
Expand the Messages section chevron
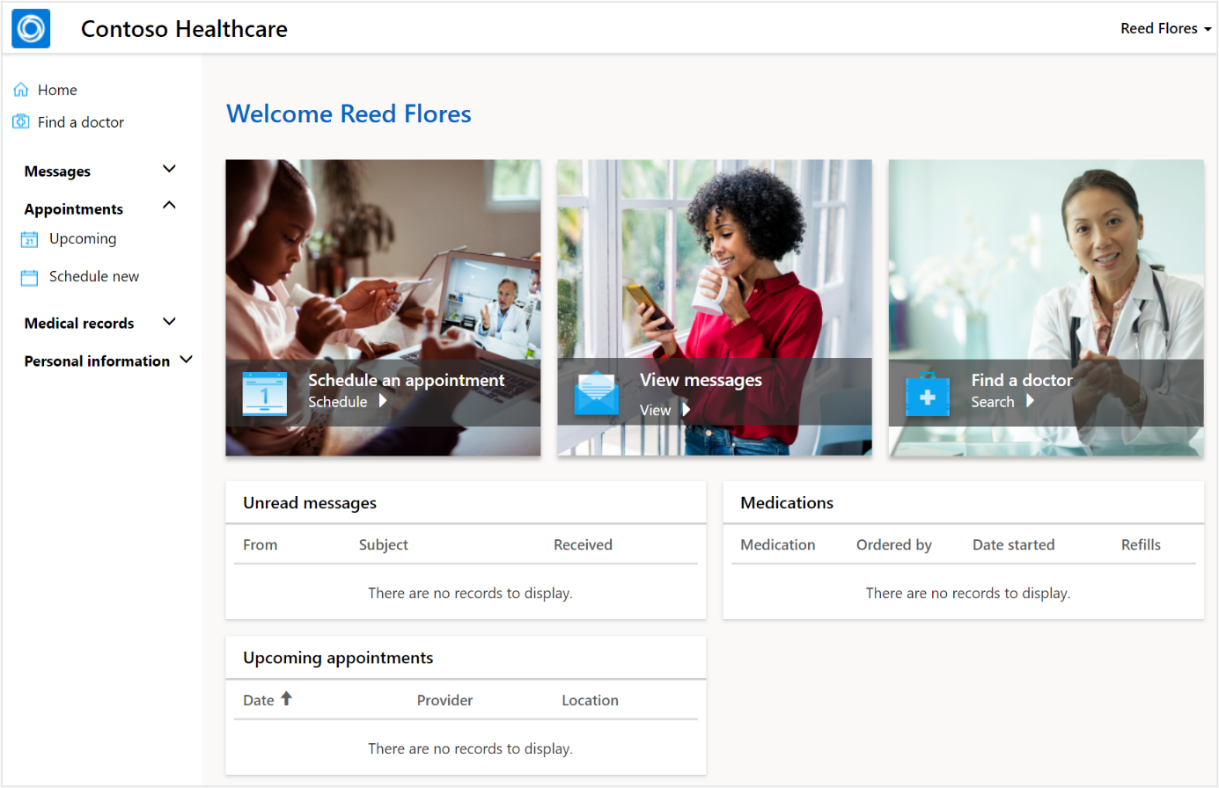pos(170,169)
